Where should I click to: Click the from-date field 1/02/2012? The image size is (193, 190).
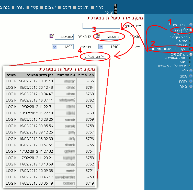(110, 37)
